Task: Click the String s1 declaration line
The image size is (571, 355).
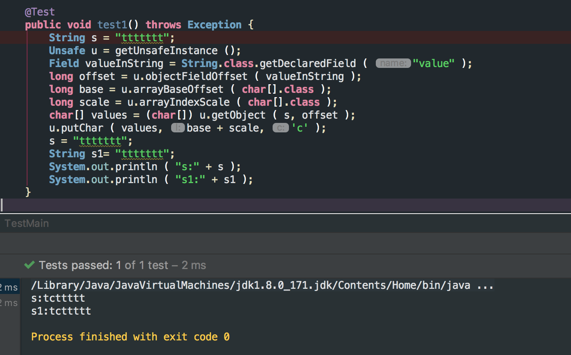Action: tap(112, 154)
